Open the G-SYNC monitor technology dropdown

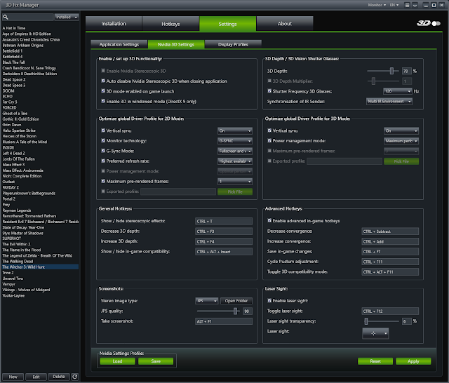pyautogui.click(x=235, y=141)
